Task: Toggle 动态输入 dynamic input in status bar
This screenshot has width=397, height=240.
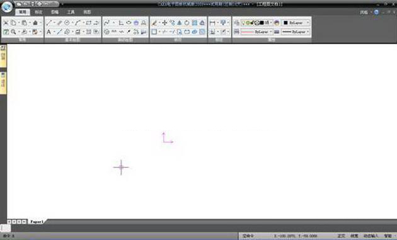Action: pyautogui.click(x=371, y=236)
